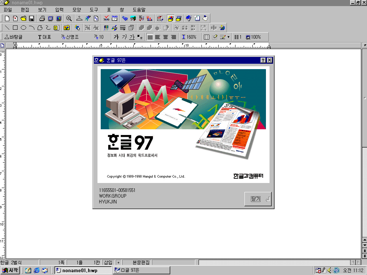The height and width of the screenshot is (275, 367).
Task: Switch to noname01.hwp in the taskbar
Action: coord(83,270)
